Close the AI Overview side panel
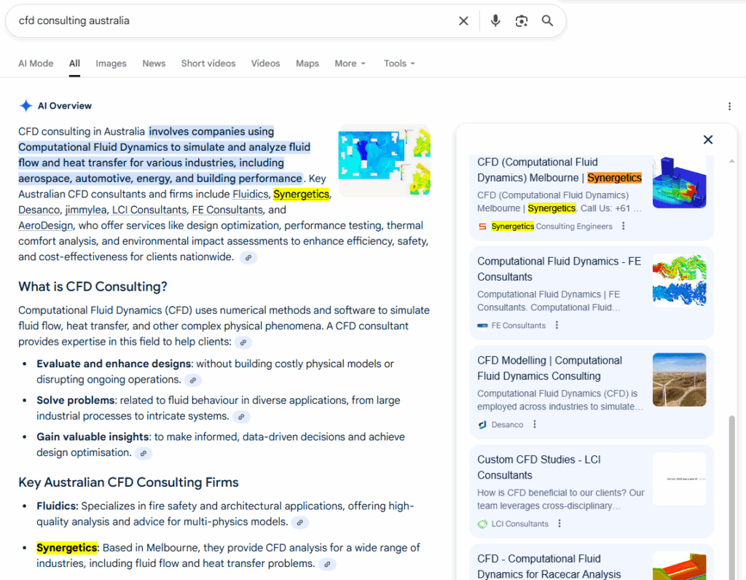The height and width of the screenshot is (580, 746). 707,139
